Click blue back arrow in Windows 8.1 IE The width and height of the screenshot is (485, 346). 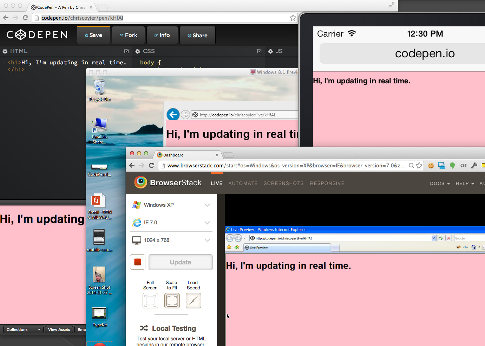pos(173,114)
